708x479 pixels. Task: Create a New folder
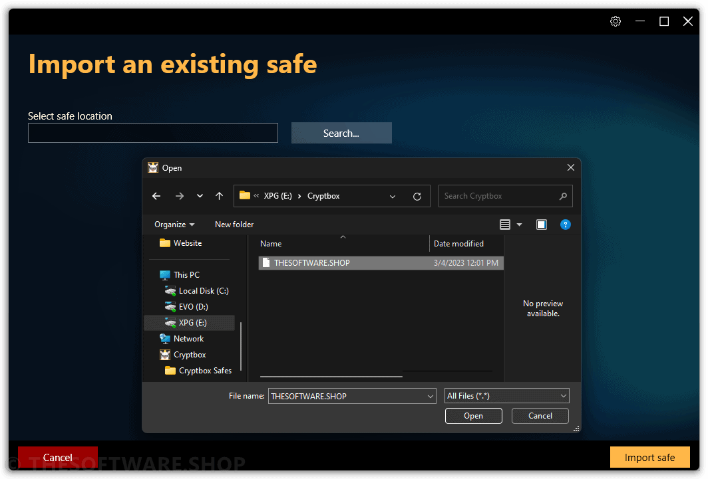point(234,225)
